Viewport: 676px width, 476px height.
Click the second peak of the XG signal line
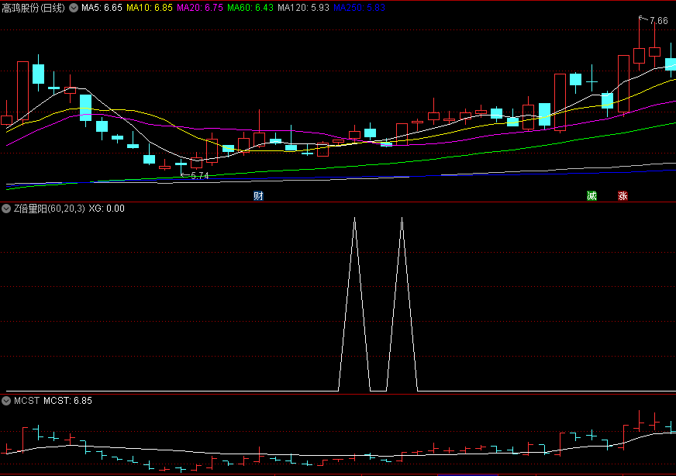pos(402,219)
